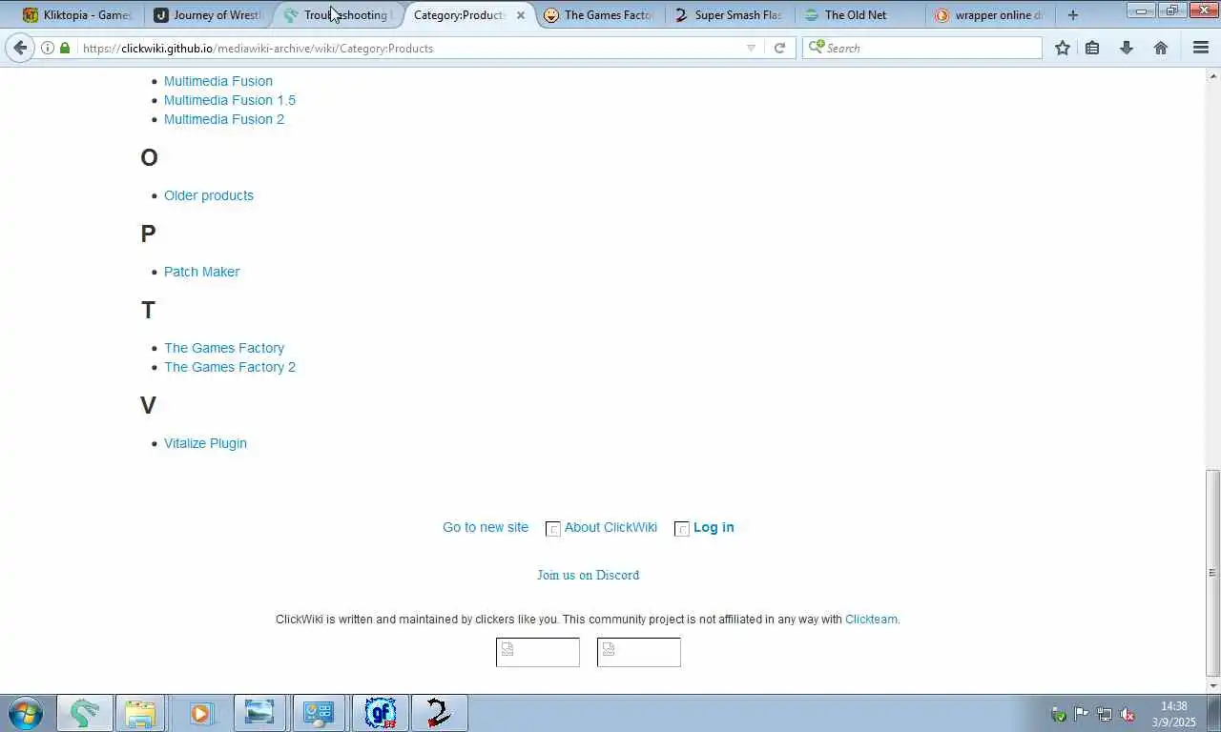Switch to the Super Smash Flash tab
The width and height of the screenshot is (1221, 732).
[x=728, y=15]
